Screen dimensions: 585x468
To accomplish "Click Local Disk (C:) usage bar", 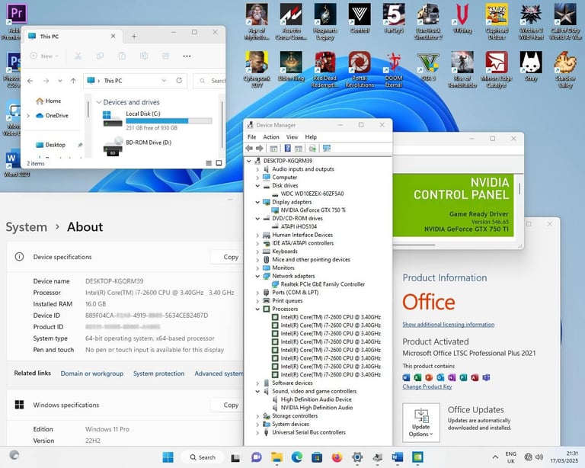I will (x=169, y=120).
